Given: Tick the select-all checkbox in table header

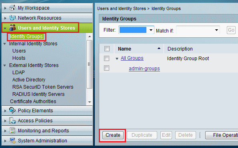Looking at the screenshot, I should [107, 49].
